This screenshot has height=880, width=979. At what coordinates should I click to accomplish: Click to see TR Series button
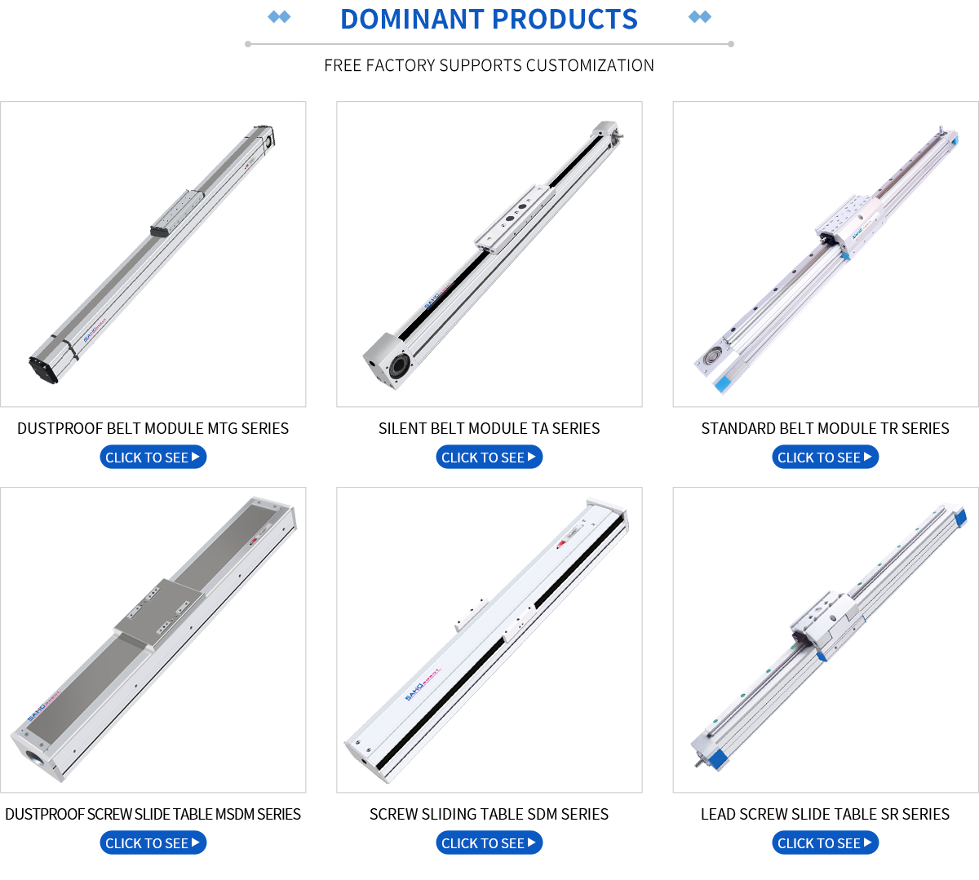(826, 458)
